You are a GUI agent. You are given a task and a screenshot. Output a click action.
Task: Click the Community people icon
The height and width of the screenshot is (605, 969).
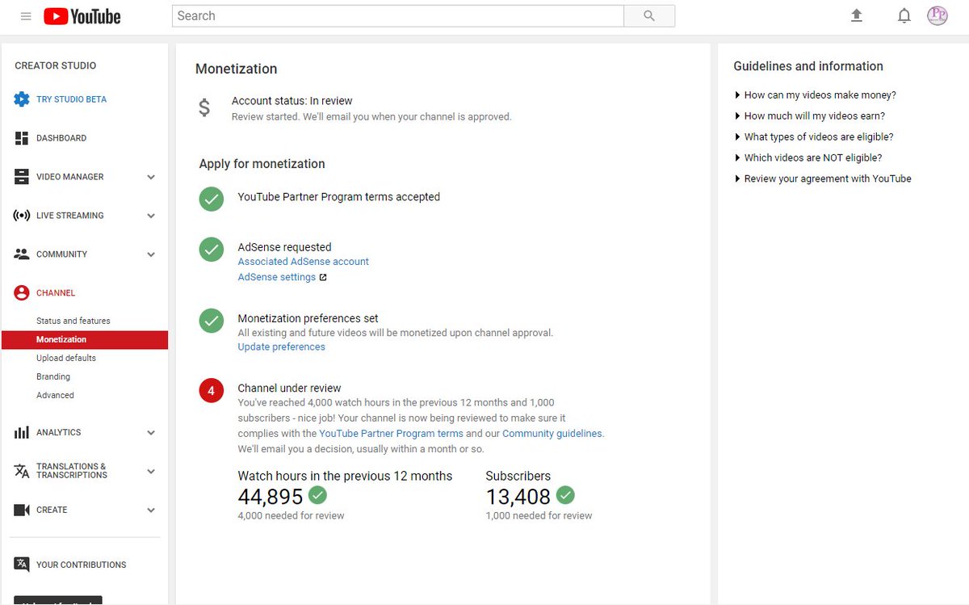pyautogui.click(x=22, y=254)
